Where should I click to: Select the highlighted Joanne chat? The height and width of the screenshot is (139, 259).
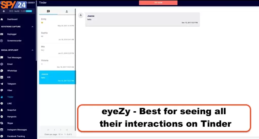[x=57, y=77]
